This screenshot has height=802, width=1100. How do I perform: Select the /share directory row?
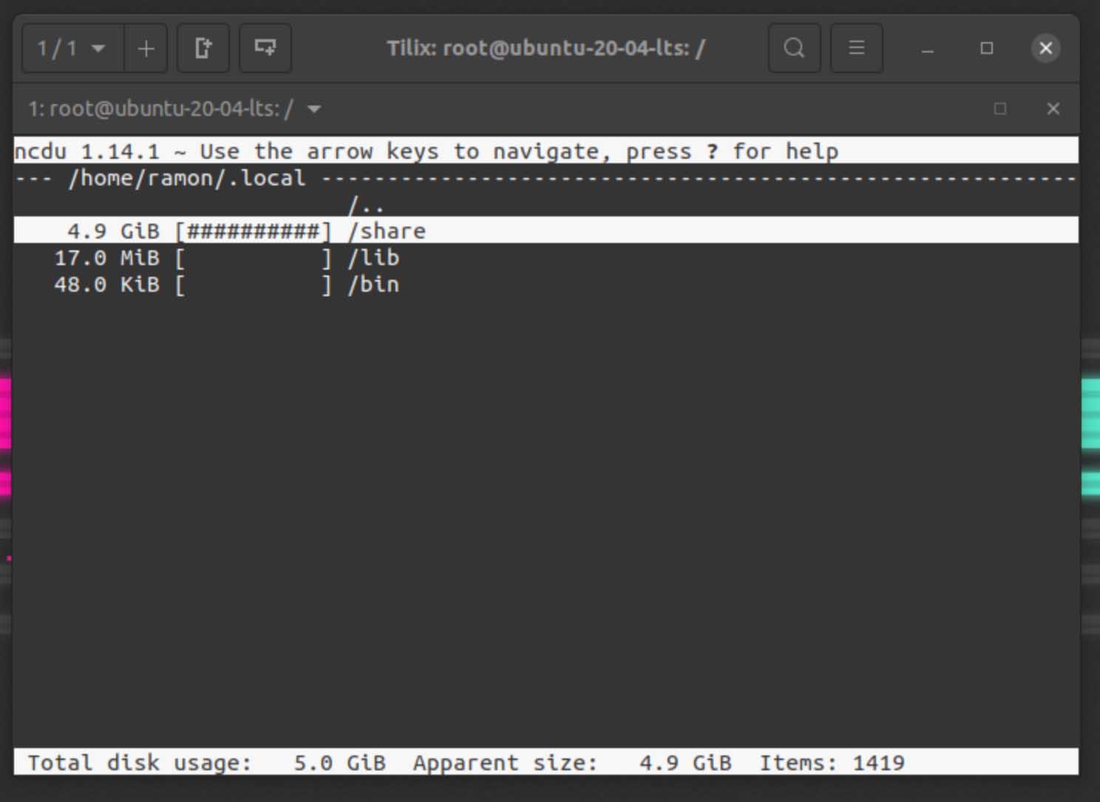pyautogui.click(x=546, y=230)
